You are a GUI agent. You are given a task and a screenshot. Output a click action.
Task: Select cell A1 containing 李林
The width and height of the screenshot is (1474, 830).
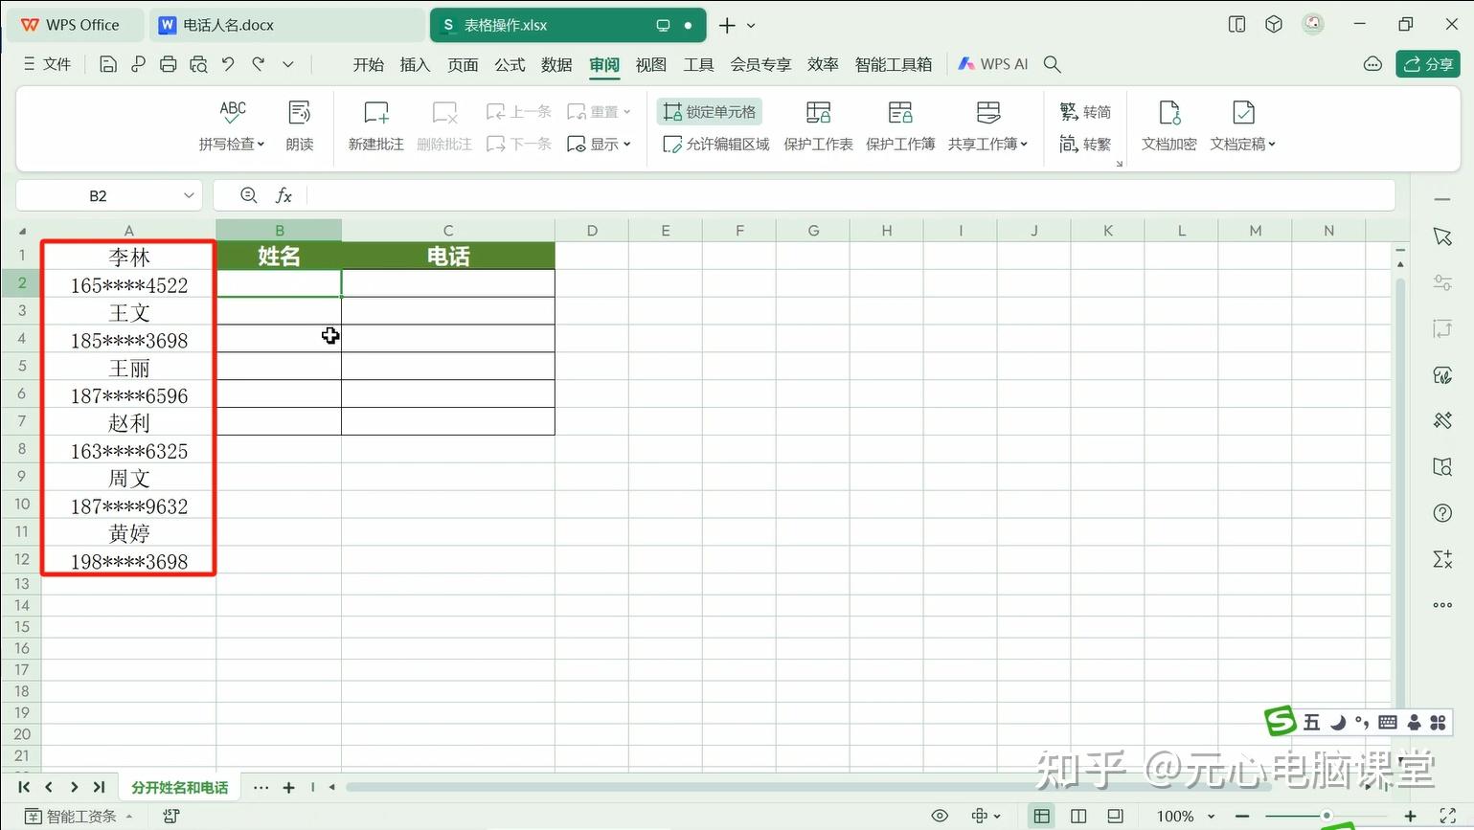129,257
